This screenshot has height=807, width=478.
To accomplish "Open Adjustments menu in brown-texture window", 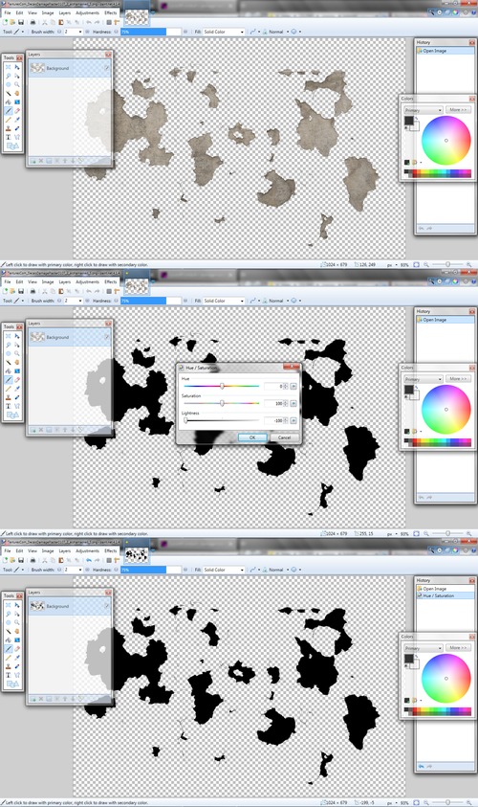I will 87,12.
